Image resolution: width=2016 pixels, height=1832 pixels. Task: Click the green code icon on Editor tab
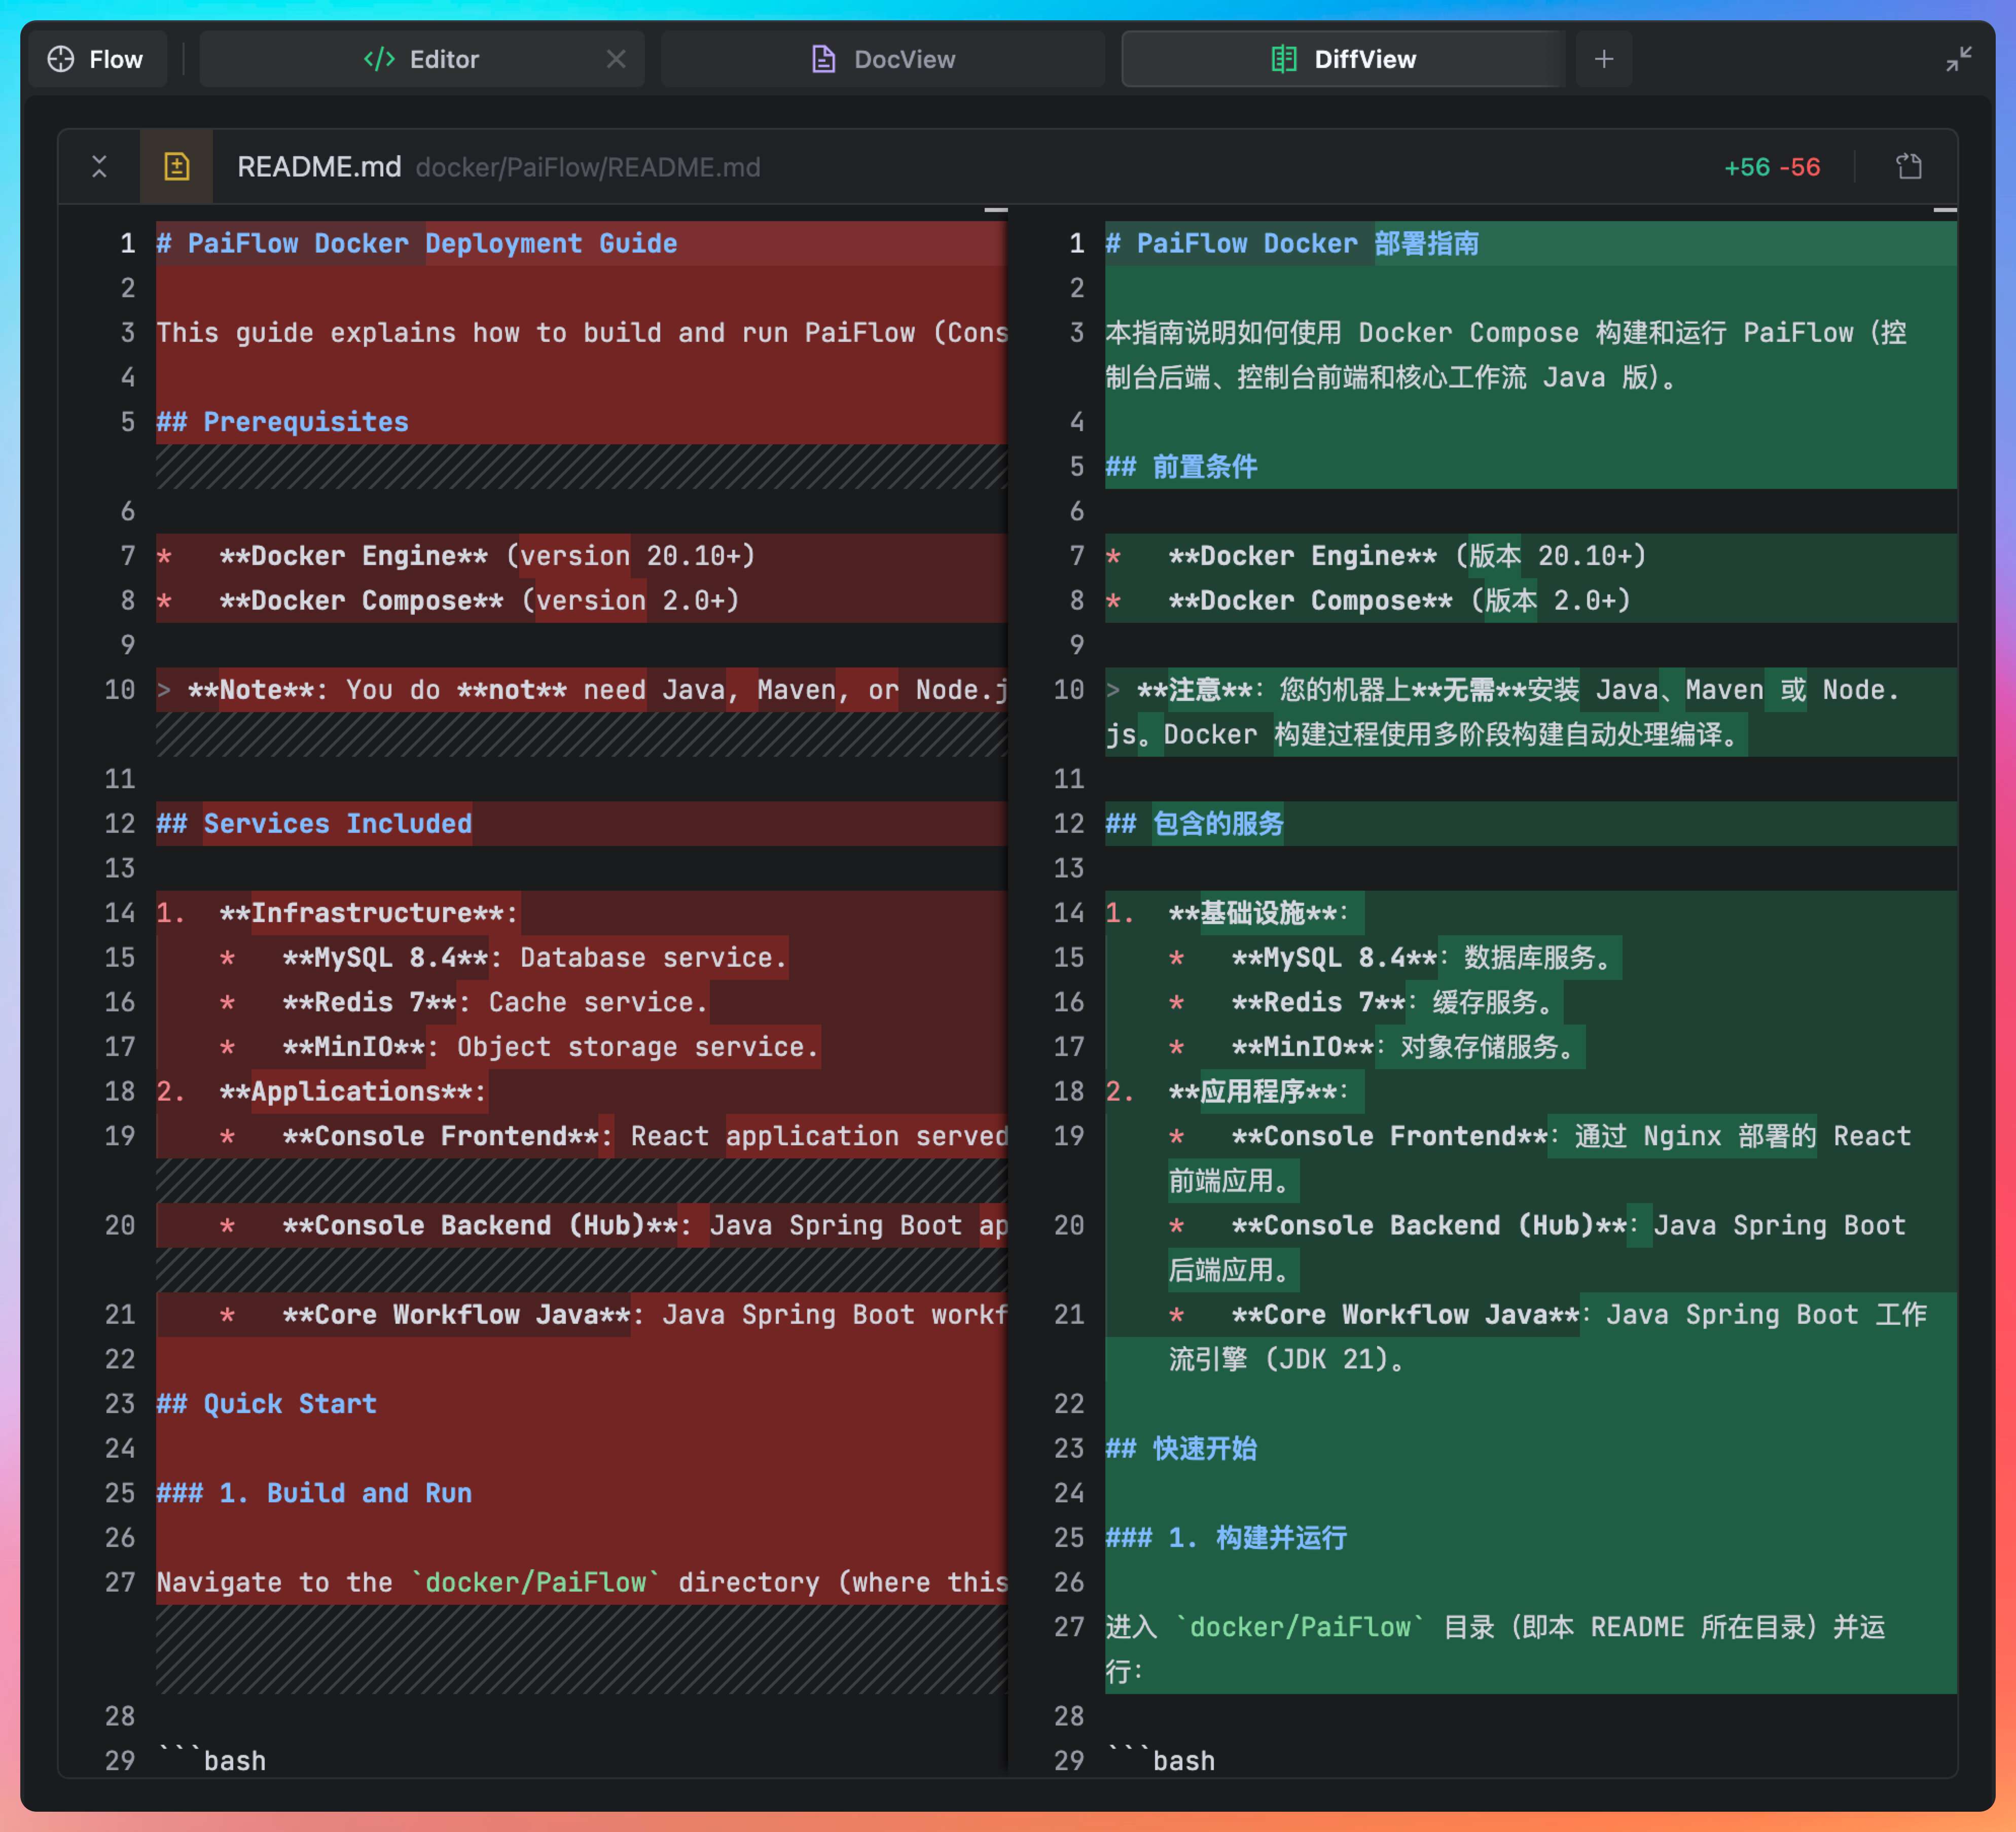[379, 59]
